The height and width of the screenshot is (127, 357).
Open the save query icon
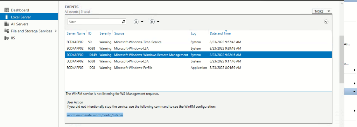pyautogui.click(x=152, y=22)
